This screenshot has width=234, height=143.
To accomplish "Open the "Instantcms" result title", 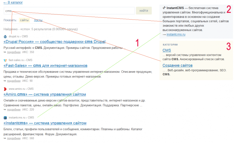I will click(x=45, y=123).
